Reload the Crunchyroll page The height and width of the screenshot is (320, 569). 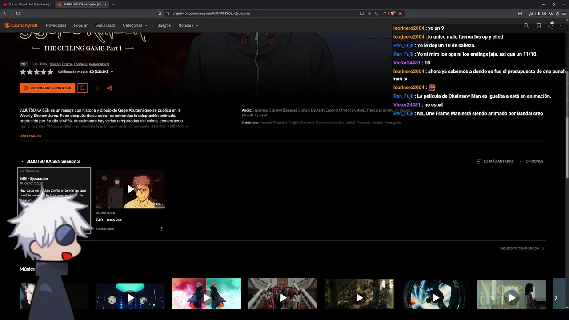18,13
